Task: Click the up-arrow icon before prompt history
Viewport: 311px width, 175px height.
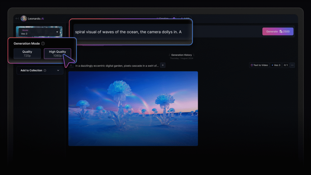Action: [x=71, y=66]
